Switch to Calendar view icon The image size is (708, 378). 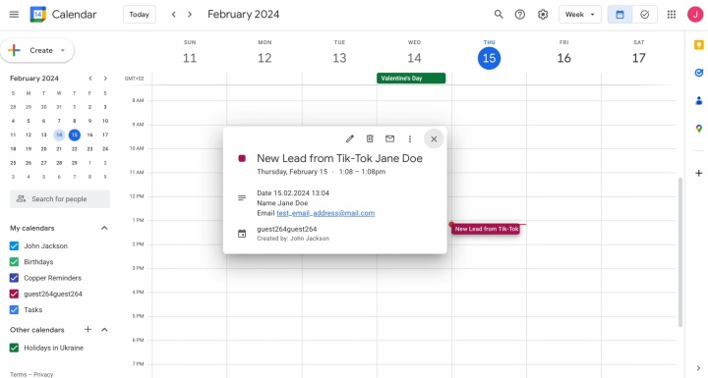point(619,15)
